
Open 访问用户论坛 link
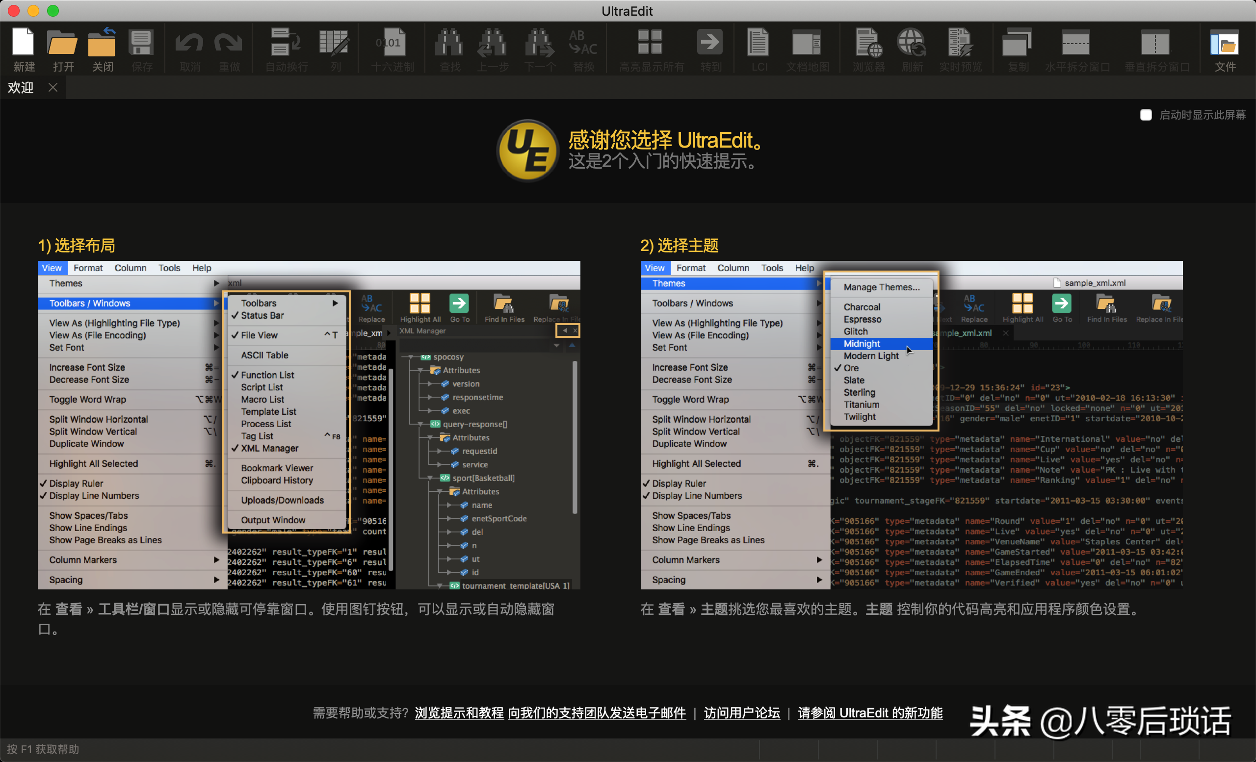click(x=741, y=712)
